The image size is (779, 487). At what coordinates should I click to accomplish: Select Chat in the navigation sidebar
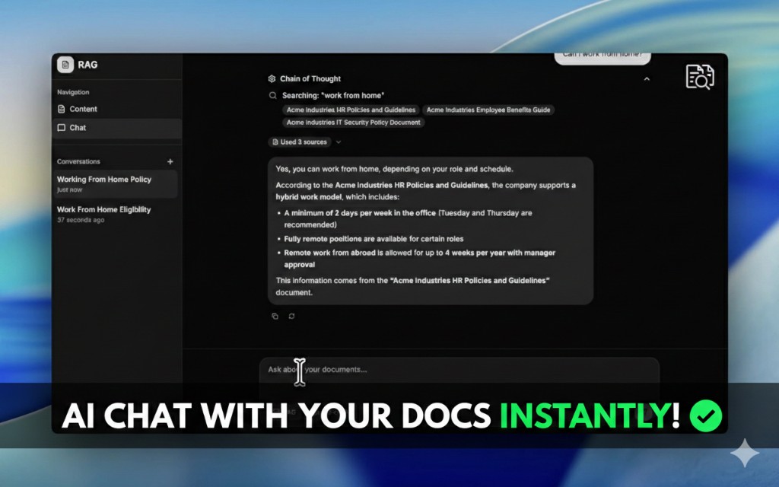coord(77,128)
